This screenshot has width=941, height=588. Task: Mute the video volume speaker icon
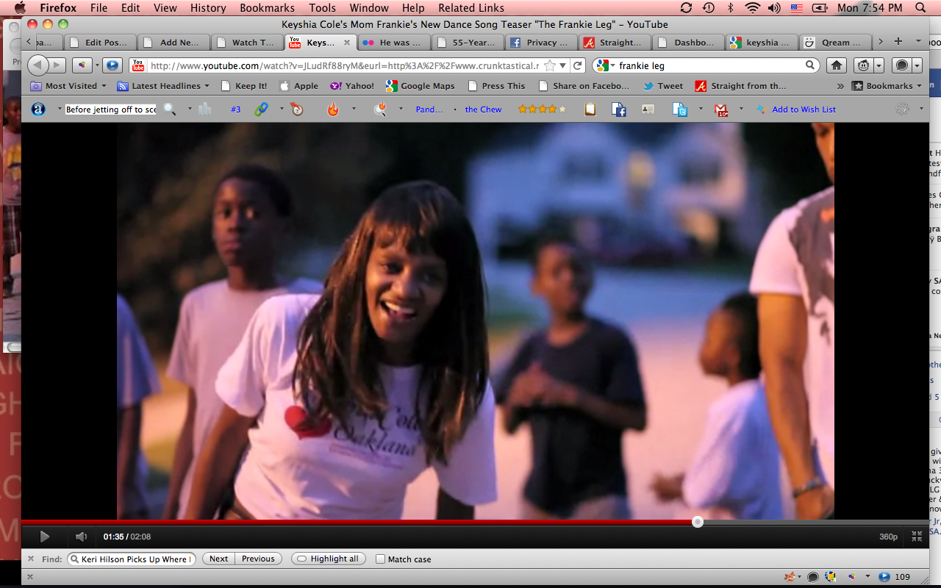(81, 537)
